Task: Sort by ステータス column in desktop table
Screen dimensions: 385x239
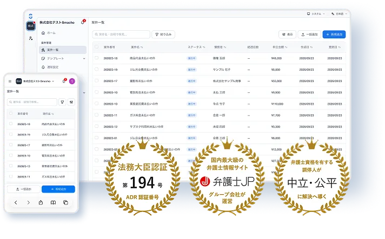Action: coord(196,47)
